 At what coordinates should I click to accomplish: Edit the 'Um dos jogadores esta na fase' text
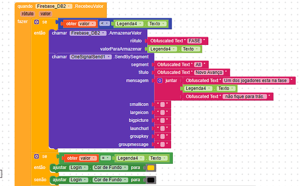(256, 81)
